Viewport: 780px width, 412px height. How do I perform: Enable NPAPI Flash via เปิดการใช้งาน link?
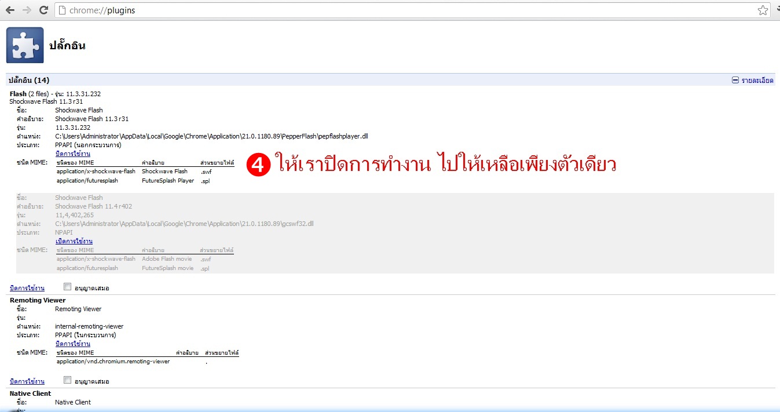(74, 241)
